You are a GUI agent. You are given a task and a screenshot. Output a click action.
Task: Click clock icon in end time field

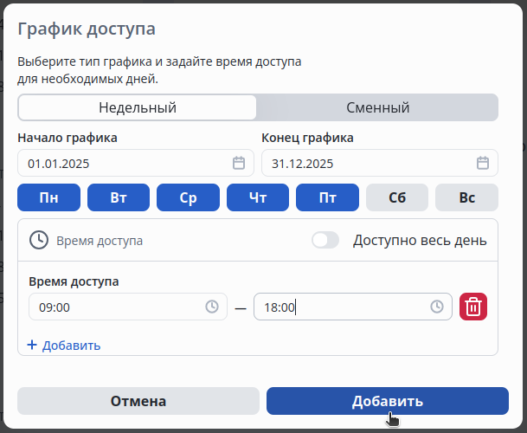pyautogui.click(x=437, y=307)
